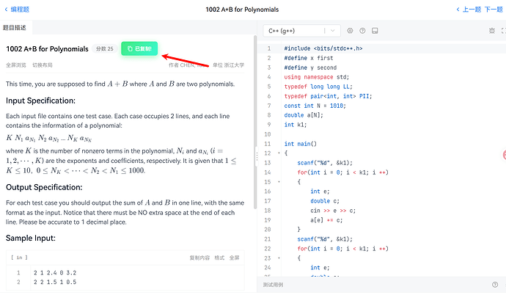Go back to 编程题 list
This screenshot has height=295, width=506.
17,10
